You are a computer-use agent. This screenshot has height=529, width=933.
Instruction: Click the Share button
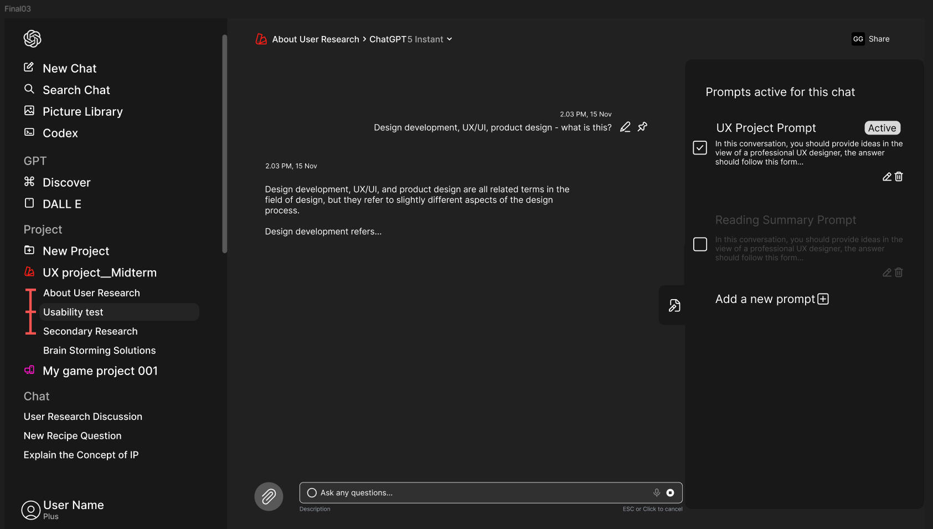(x=879, y=39)
